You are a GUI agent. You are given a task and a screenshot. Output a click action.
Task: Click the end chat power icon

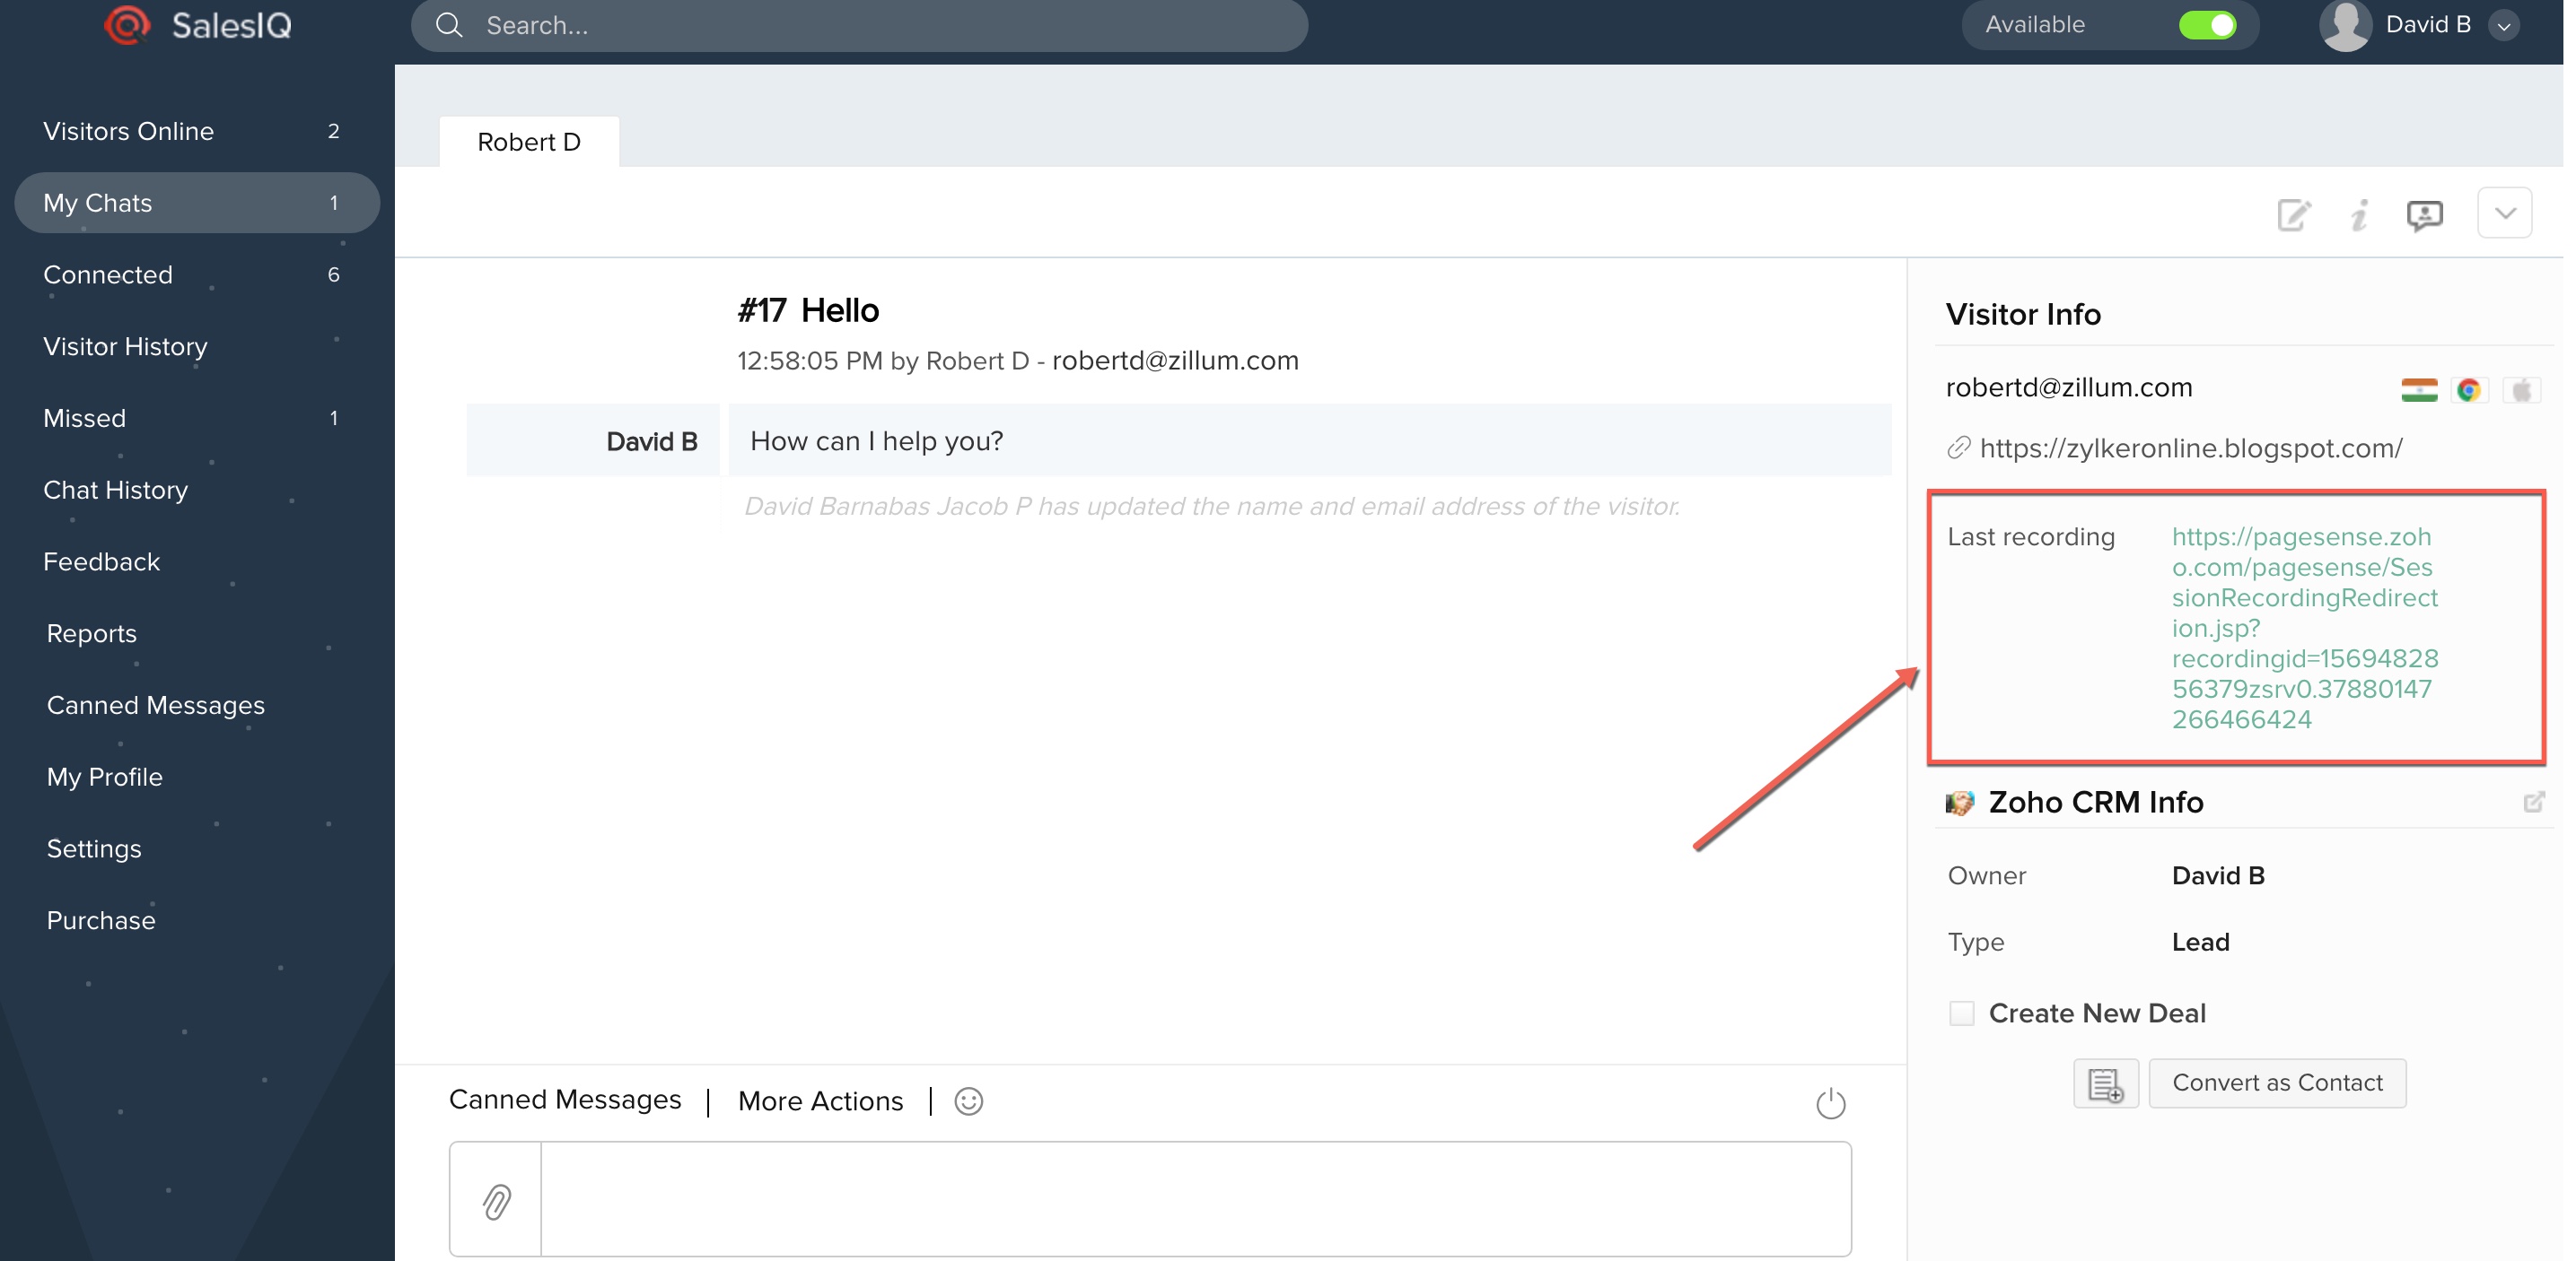1830,1104
